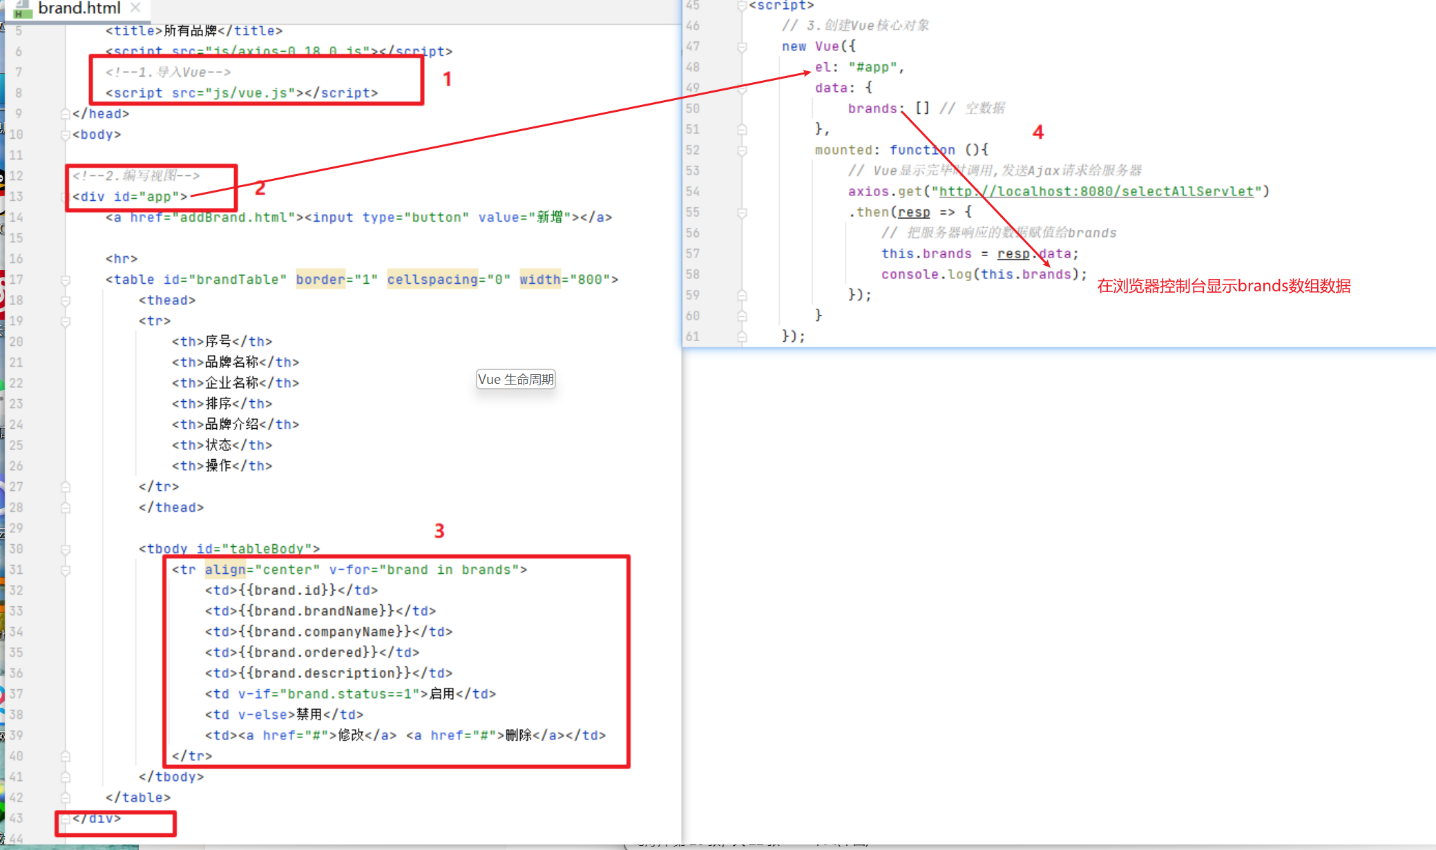Fold the new Vue({ block at line 47

pos(742,47)
